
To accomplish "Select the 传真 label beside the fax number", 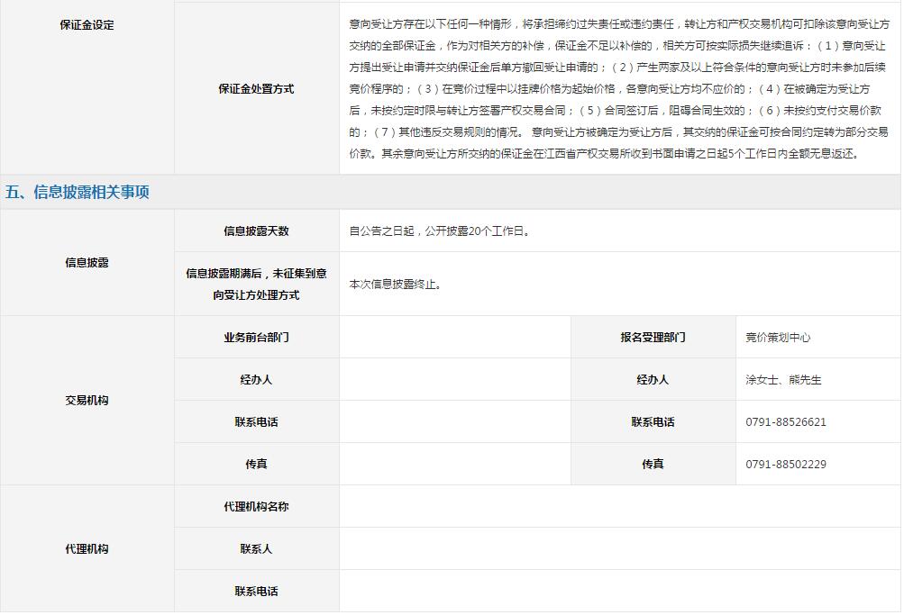I will [x=653, y=465].
